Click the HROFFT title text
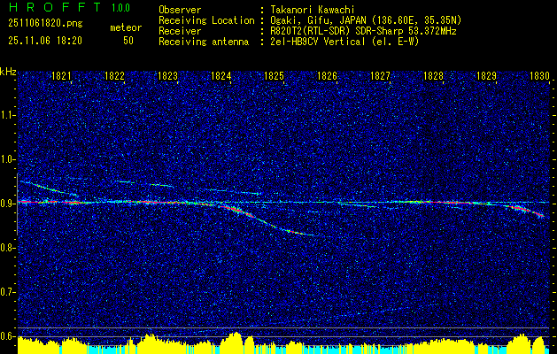This screenshot has width=557, height=354. [x=55, y=7]
